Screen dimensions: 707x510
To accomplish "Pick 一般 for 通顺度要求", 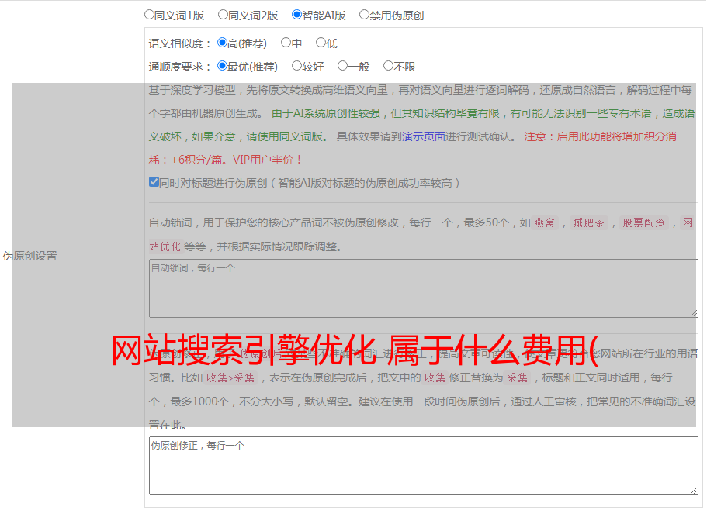I will 342,66.
